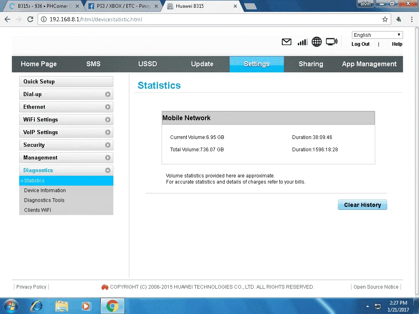This screenshot has height=314, width=419.
Task: Select Statistics in the Diagnostics submenu
Action: point(66,181)
